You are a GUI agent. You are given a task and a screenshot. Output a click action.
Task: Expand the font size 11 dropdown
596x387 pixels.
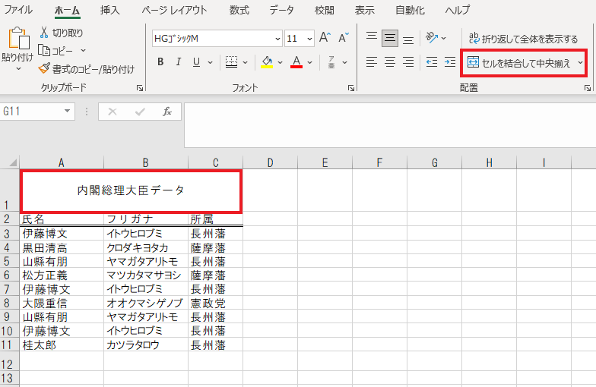(x=309, y=39)
